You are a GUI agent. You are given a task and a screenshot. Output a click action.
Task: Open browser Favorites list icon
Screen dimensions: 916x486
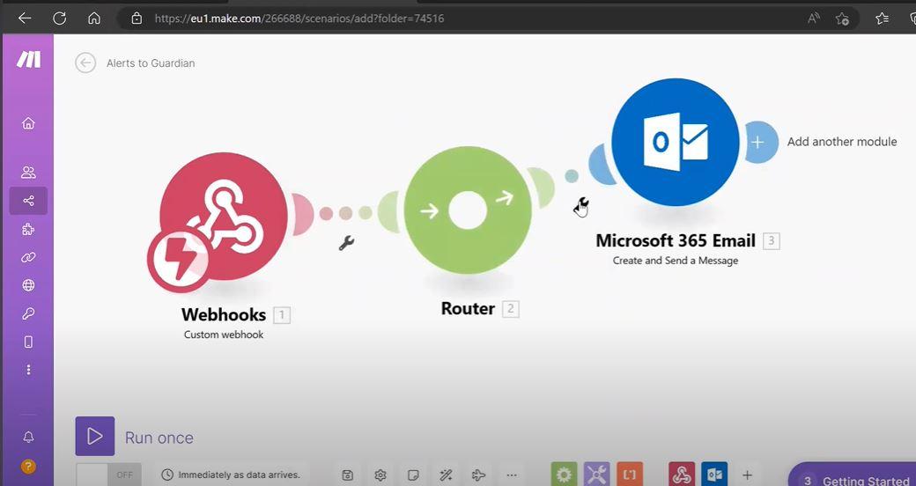coord(883,18)
